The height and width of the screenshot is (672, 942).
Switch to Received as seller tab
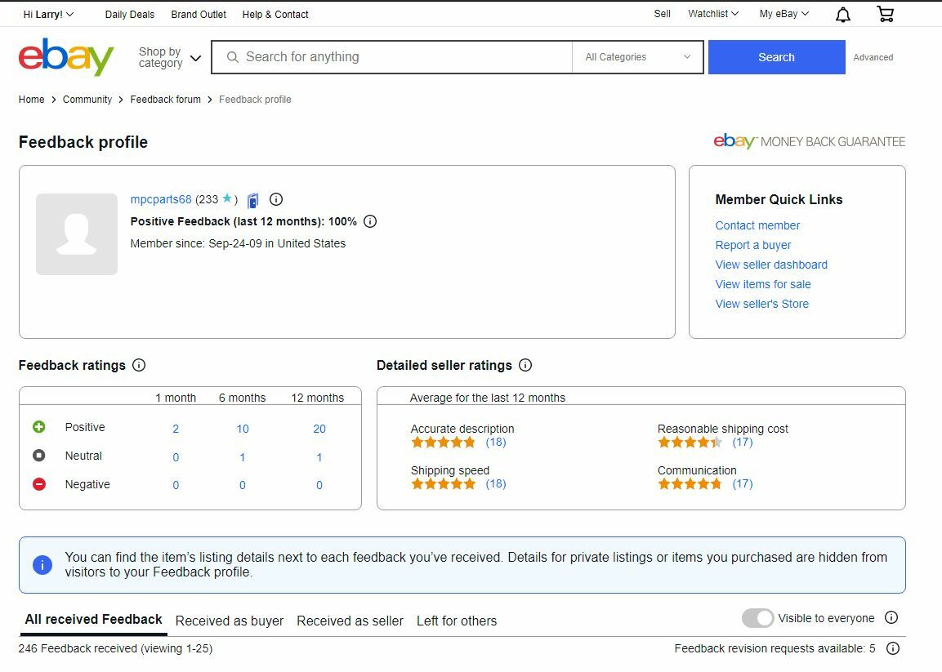click(x=350, y=621)
